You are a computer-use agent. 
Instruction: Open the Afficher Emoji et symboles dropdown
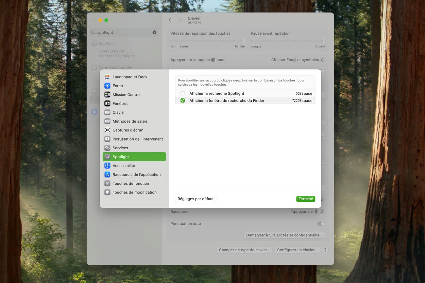tap(297, 60)
